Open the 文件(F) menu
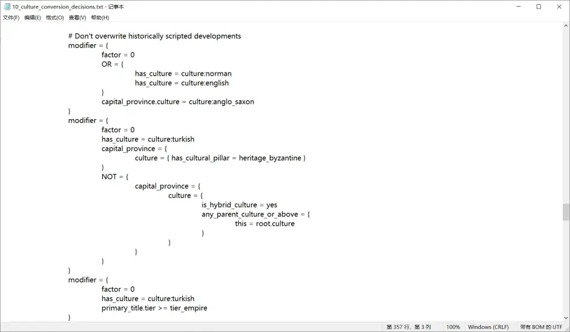This screenshot has width=570, height=332. [11, 18]
